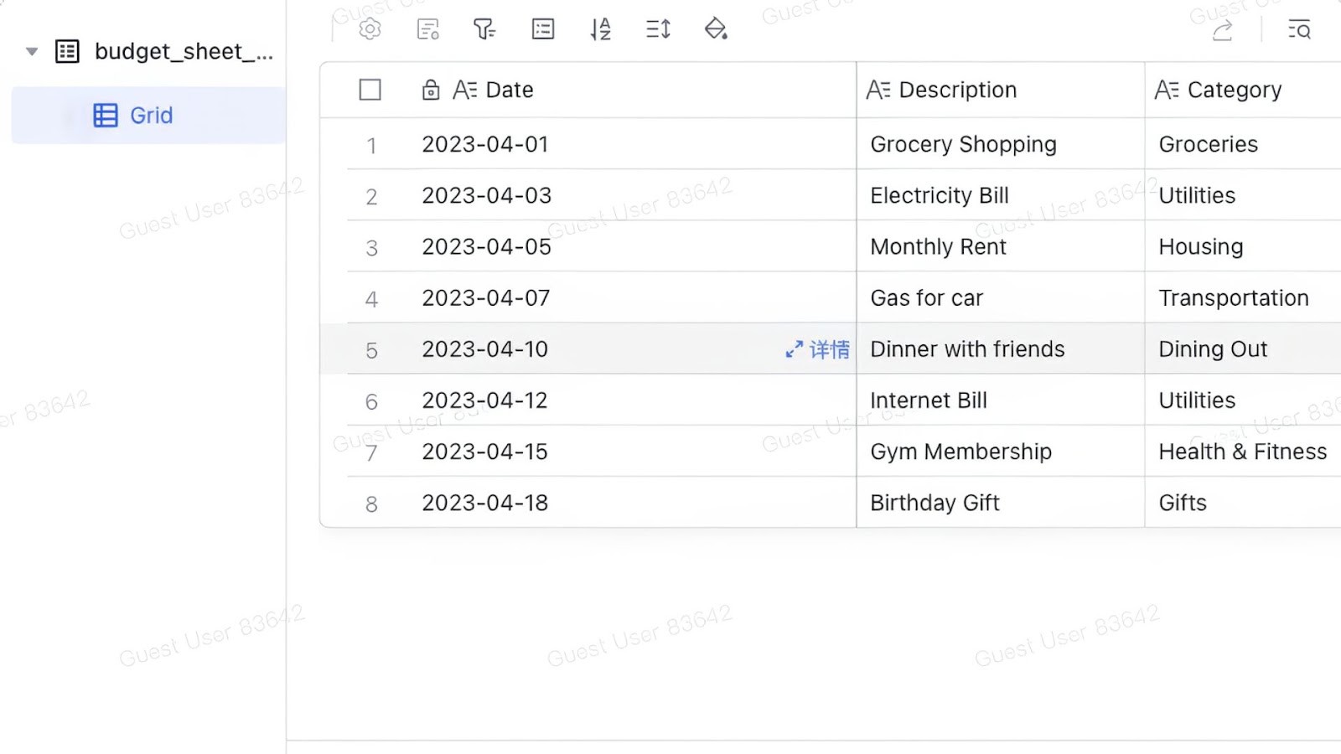Select the checkbox for row 5
Screen dimensions: 1341x754
pos(371,349)
